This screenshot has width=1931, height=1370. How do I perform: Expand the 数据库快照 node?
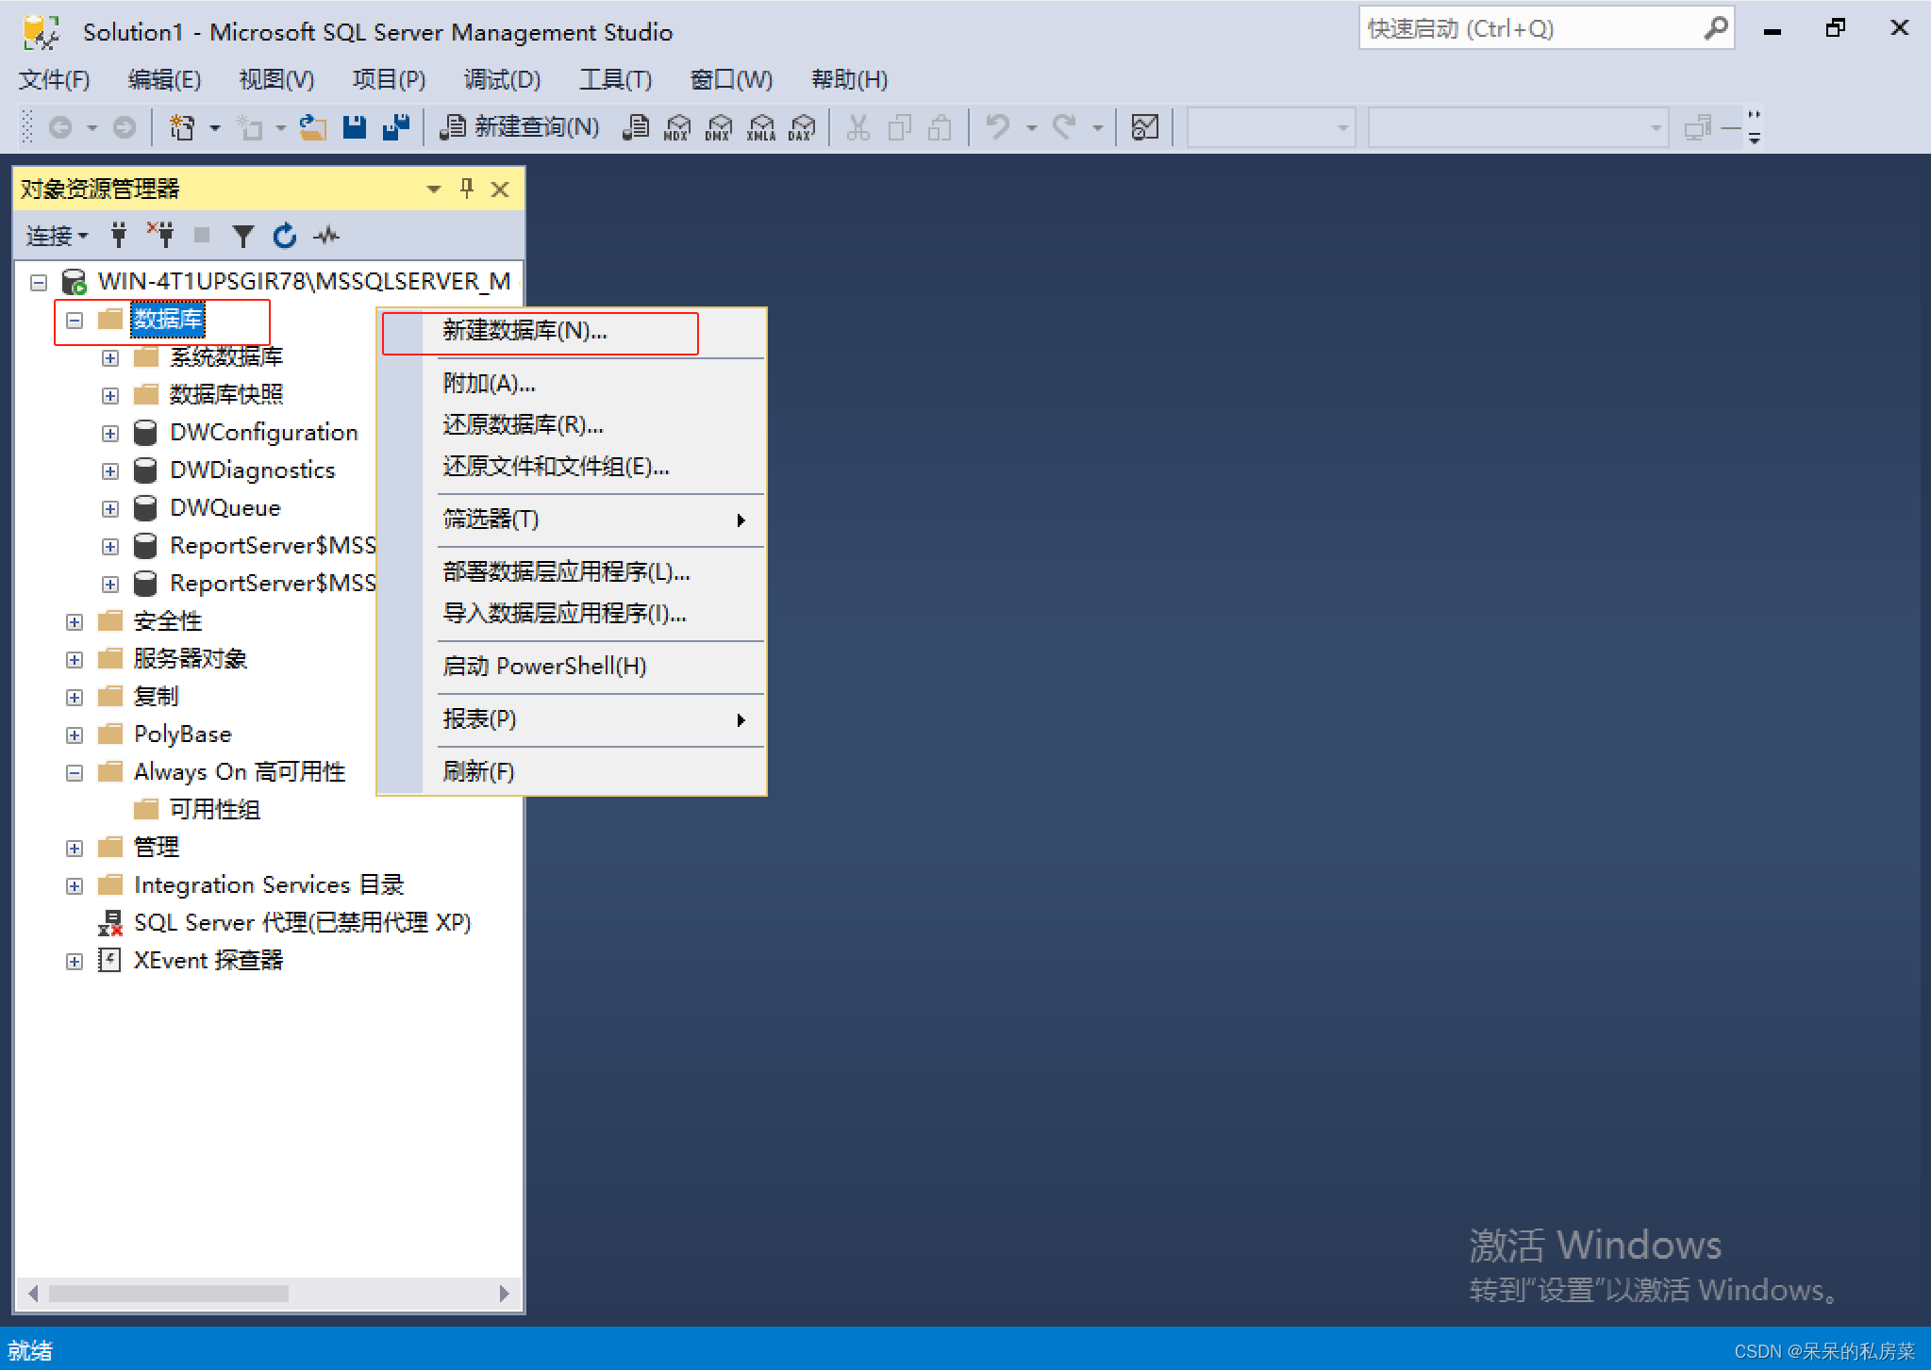click(110, 396)
